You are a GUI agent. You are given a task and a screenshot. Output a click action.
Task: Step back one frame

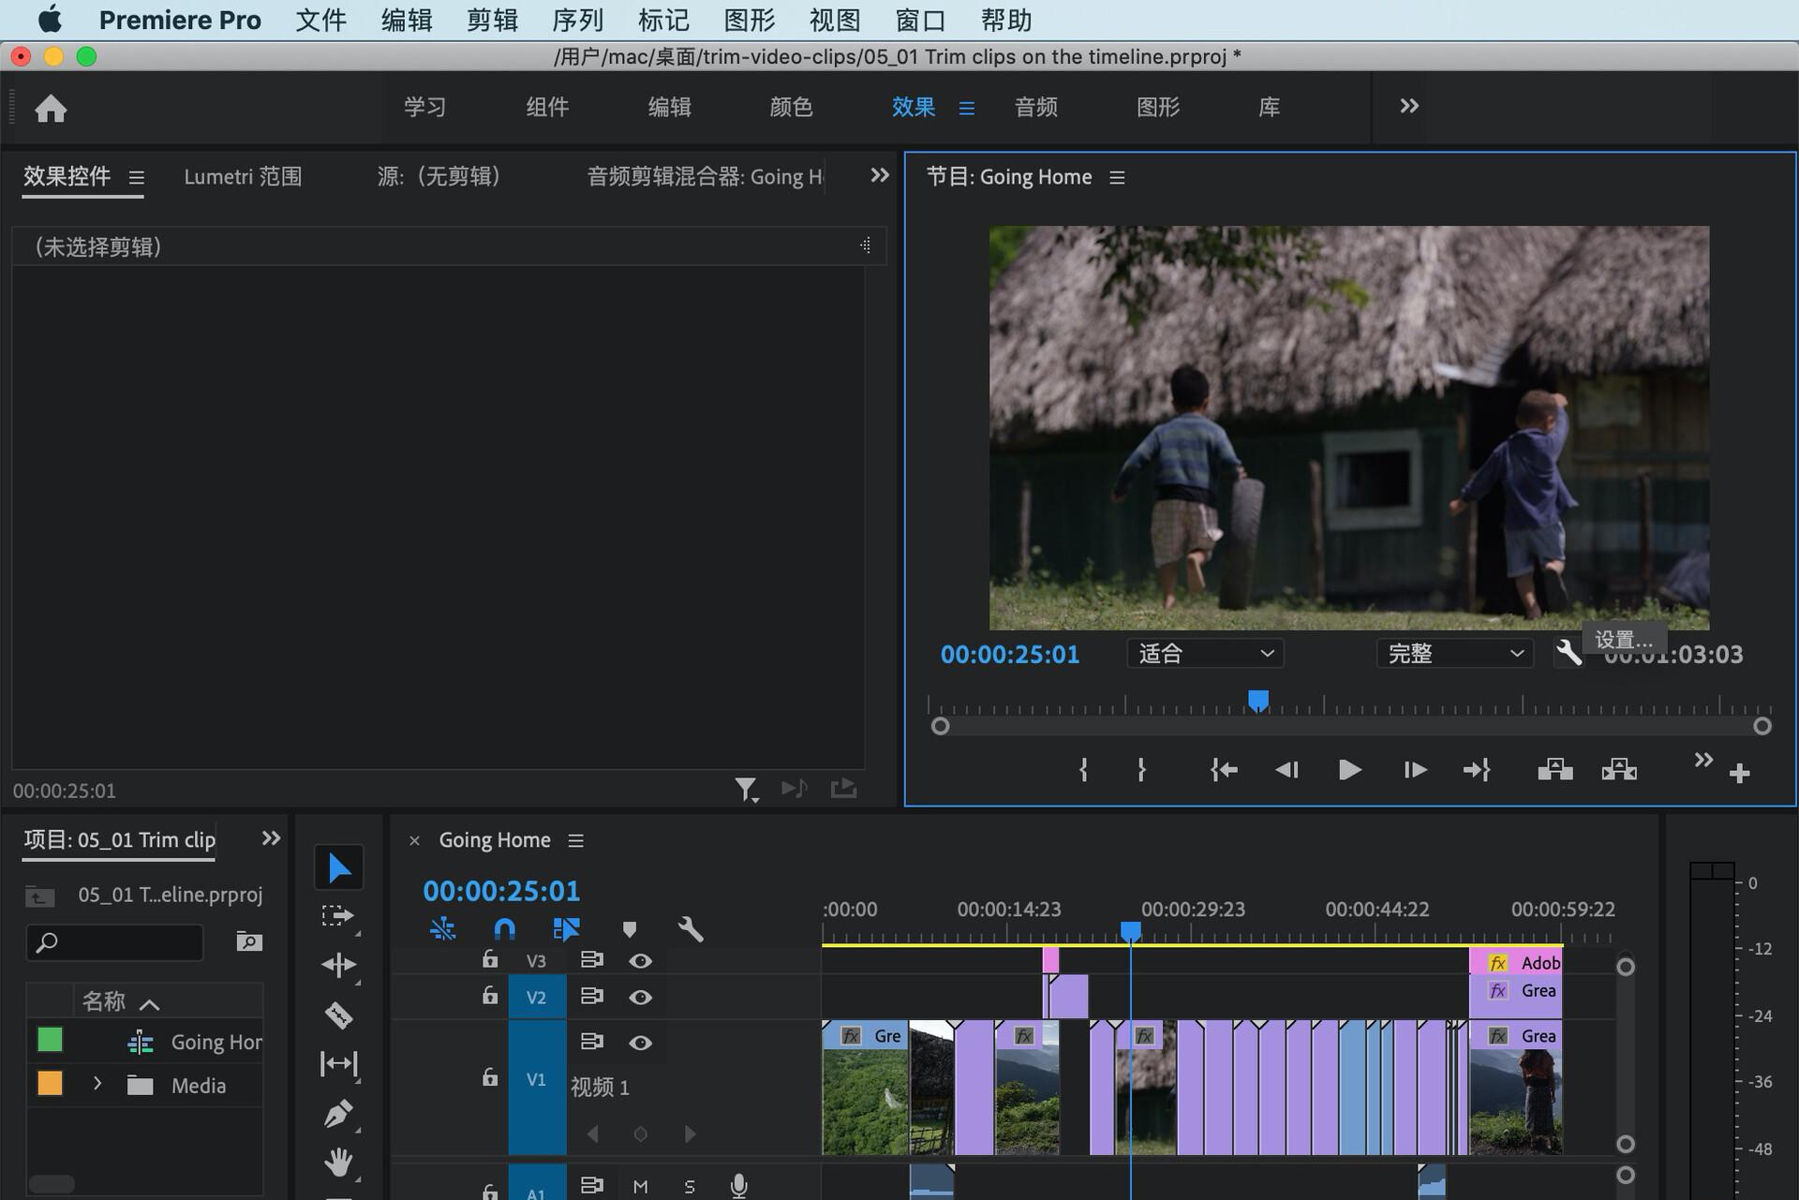pyautogui.click(x=1286, y=770)
